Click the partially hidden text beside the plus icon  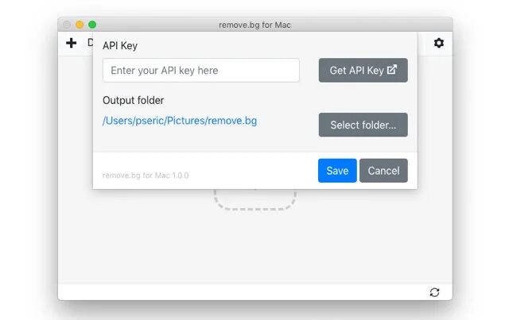click(90, 42)
